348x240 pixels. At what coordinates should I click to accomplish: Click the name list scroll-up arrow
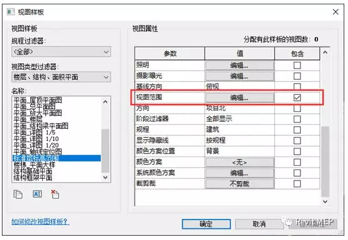[106, 101]
